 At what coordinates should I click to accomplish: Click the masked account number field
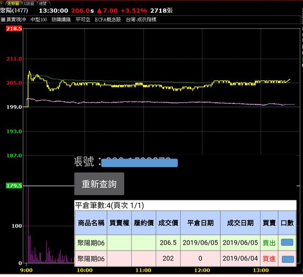tap(139, 163)
